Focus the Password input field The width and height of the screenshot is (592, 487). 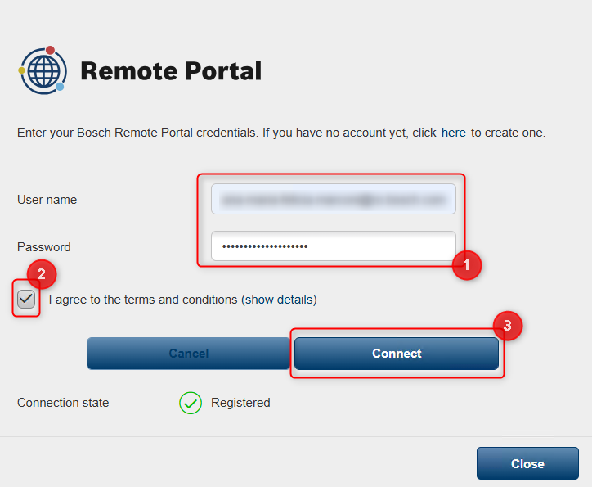point(333,246)
